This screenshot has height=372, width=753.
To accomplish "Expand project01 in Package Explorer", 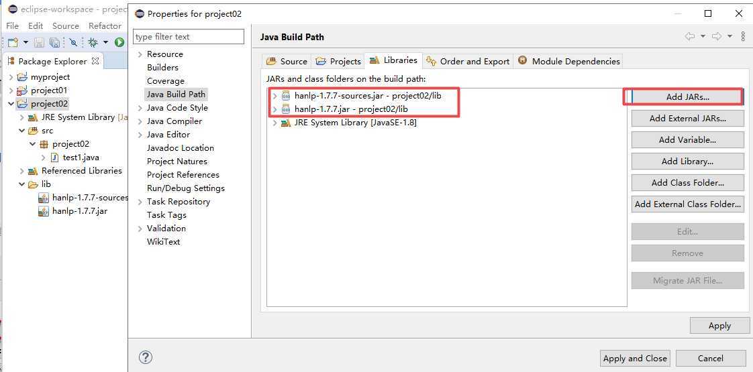I will pos(11,90).
